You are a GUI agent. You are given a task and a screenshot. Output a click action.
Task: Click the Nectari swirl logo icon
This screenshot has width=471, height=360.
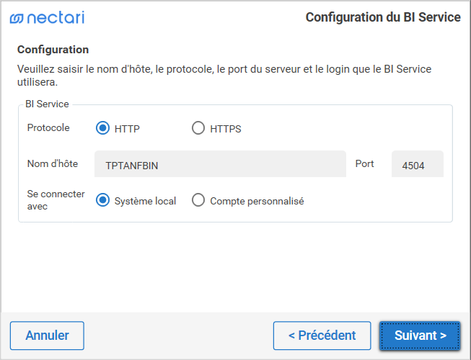[x=17, y=18]
